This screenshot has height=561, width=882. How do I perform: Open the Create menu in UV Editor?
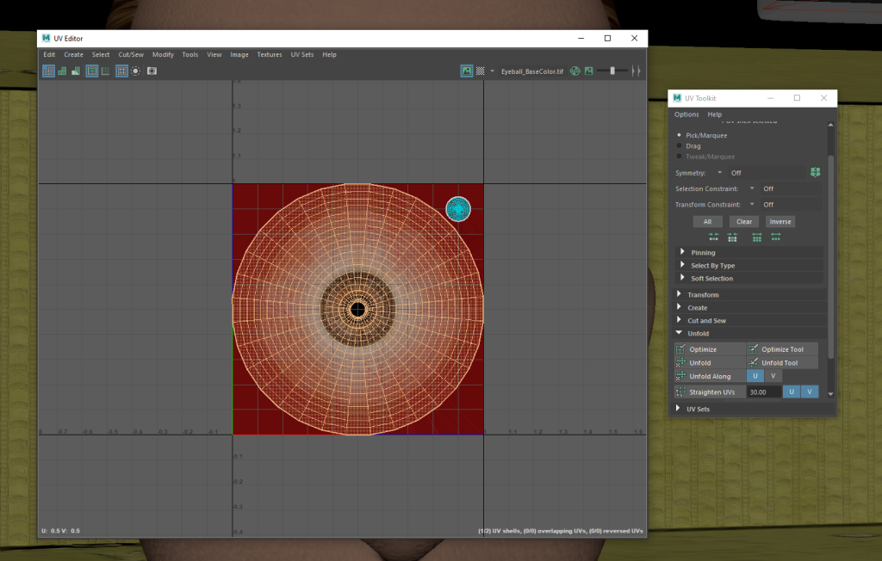[74, 54]
